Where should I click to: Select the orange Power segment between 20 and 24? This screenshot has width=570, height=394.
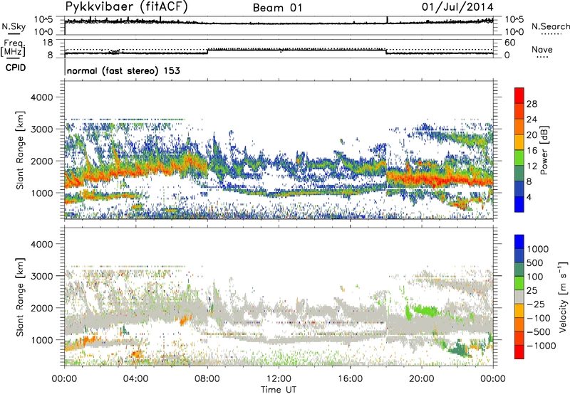tap(519, 127)
